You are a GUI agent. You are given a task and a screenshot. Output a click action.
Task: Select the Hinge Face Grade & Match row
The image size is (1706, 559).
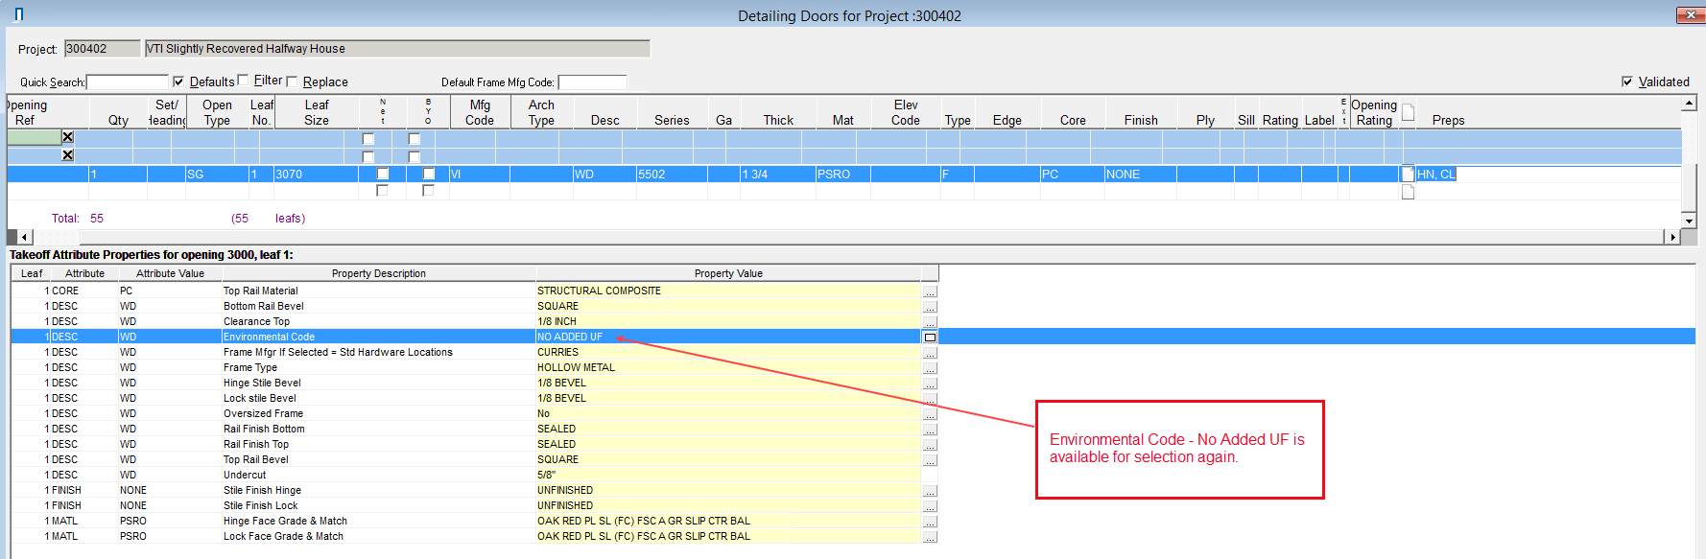point(285,521)
